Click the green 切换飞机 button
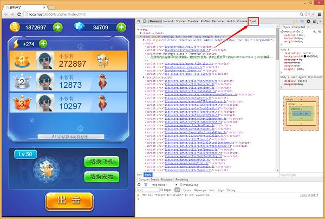Viewport: 325px width, 219px height. coord(102,162)
